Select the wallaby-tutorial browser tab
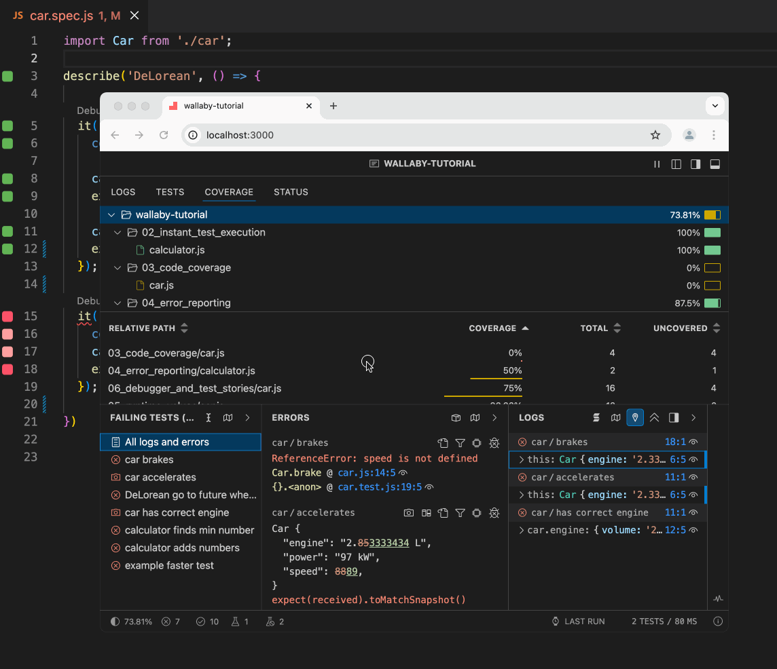Viewport: 777px width, 669px height. pyautogui.click(x=241, y=105)
